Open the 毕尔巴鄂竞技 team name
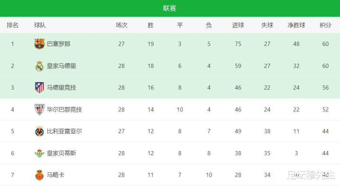This screenshot has width=340, height=186. click(64, 110)
